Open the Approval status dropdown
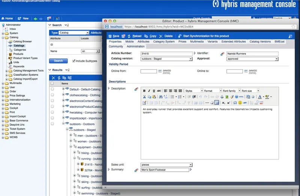Image resolution: width=300 pixels, height=196 pixels. click(252, 59)
